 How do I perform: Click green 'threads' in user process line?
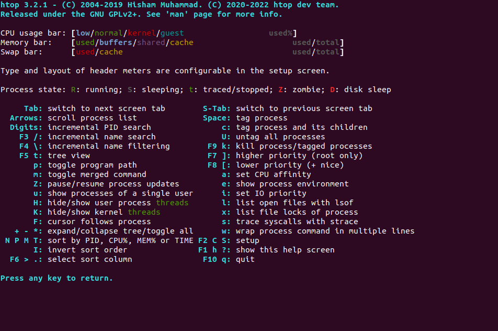pyautogui.click(x=172, y=203)
